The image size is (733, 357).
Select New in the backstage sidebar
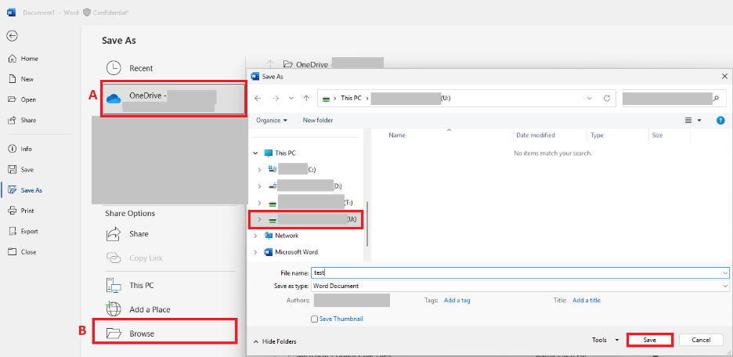(21, 79)
